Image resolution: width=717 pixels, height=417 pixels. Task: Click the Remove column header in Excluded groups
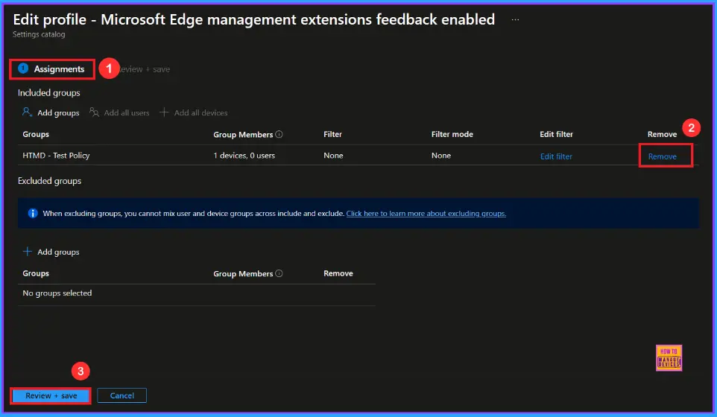click(x=338, y=273)
